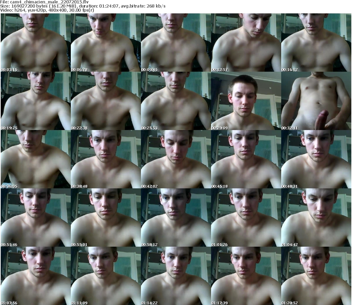Open the frame stamped 00:22:38
Viewport: 352px width, 305px height.
(106, 101)
